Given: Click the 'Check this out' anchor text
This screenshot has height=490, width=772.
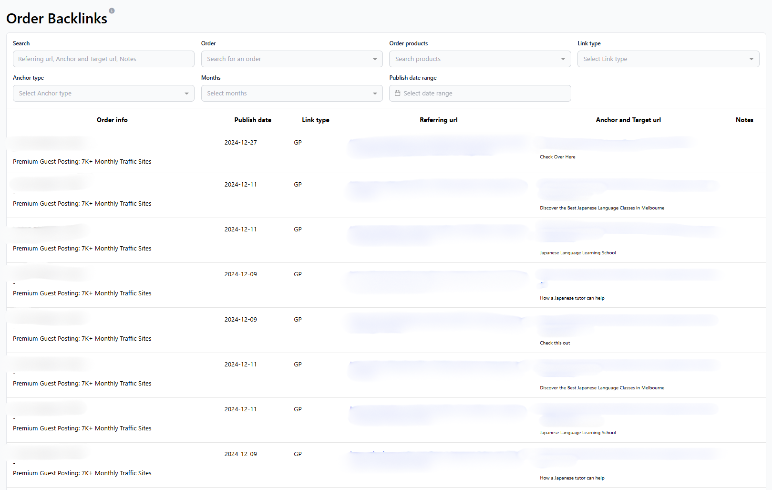Looking at the screenshot, I should 555,343.
